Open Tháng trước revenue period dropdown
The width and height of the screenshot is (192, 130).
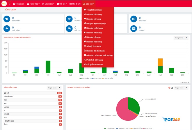pos(181,38)
